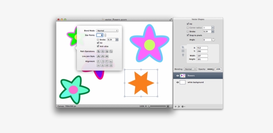Hide the white background layer
This screenshot has width=273, height=133.
click(x=177, y=82)
